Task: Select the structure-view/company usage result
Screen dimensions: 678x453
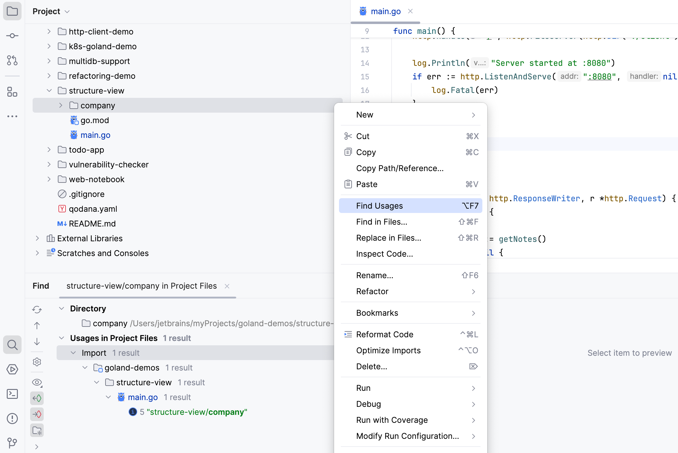Action: pos(197,412)
